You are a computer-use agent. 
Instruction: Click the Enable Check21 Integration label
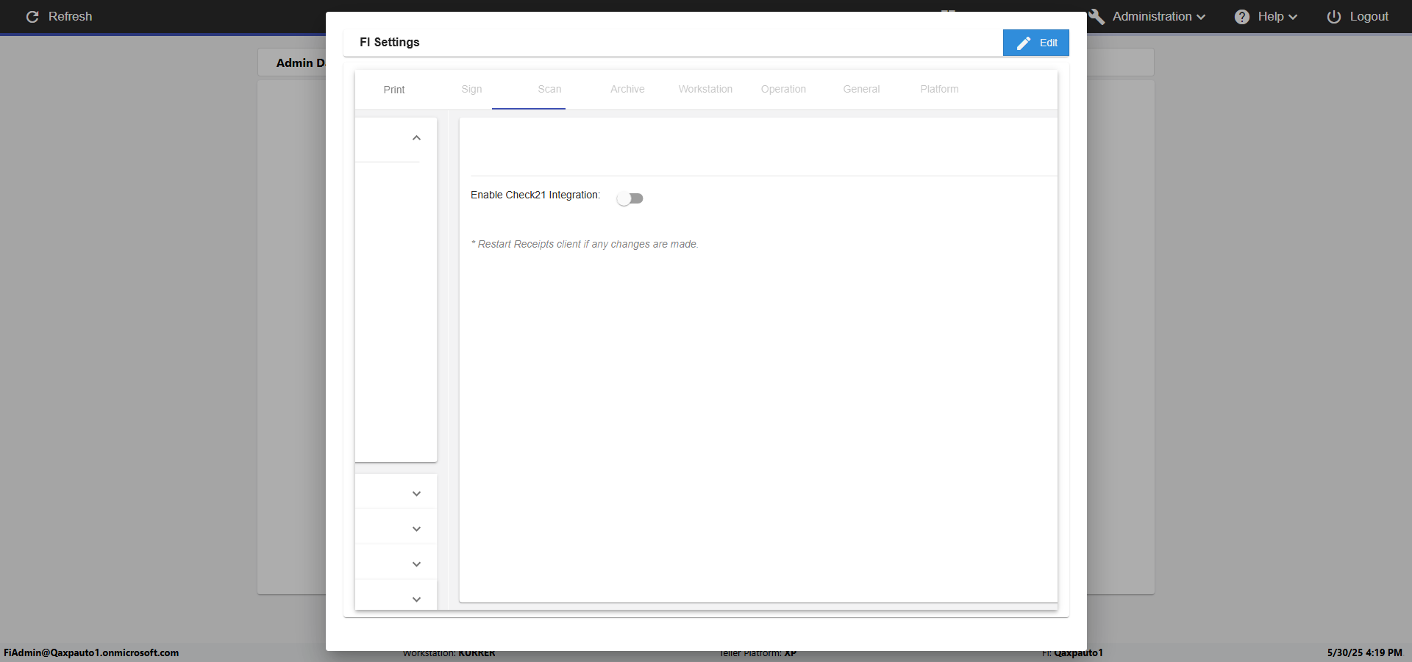535,195
